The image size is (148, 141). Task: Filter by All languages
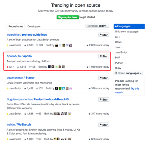[129, 26]
